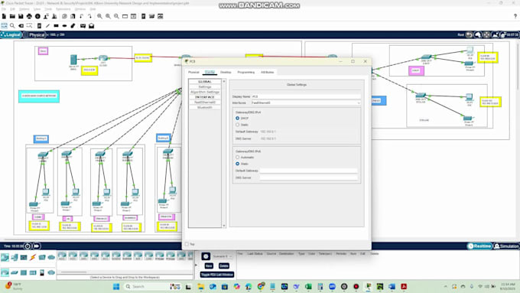Click the Display Name input field
The width and height of the screenshot is (520, 293).
306,96
